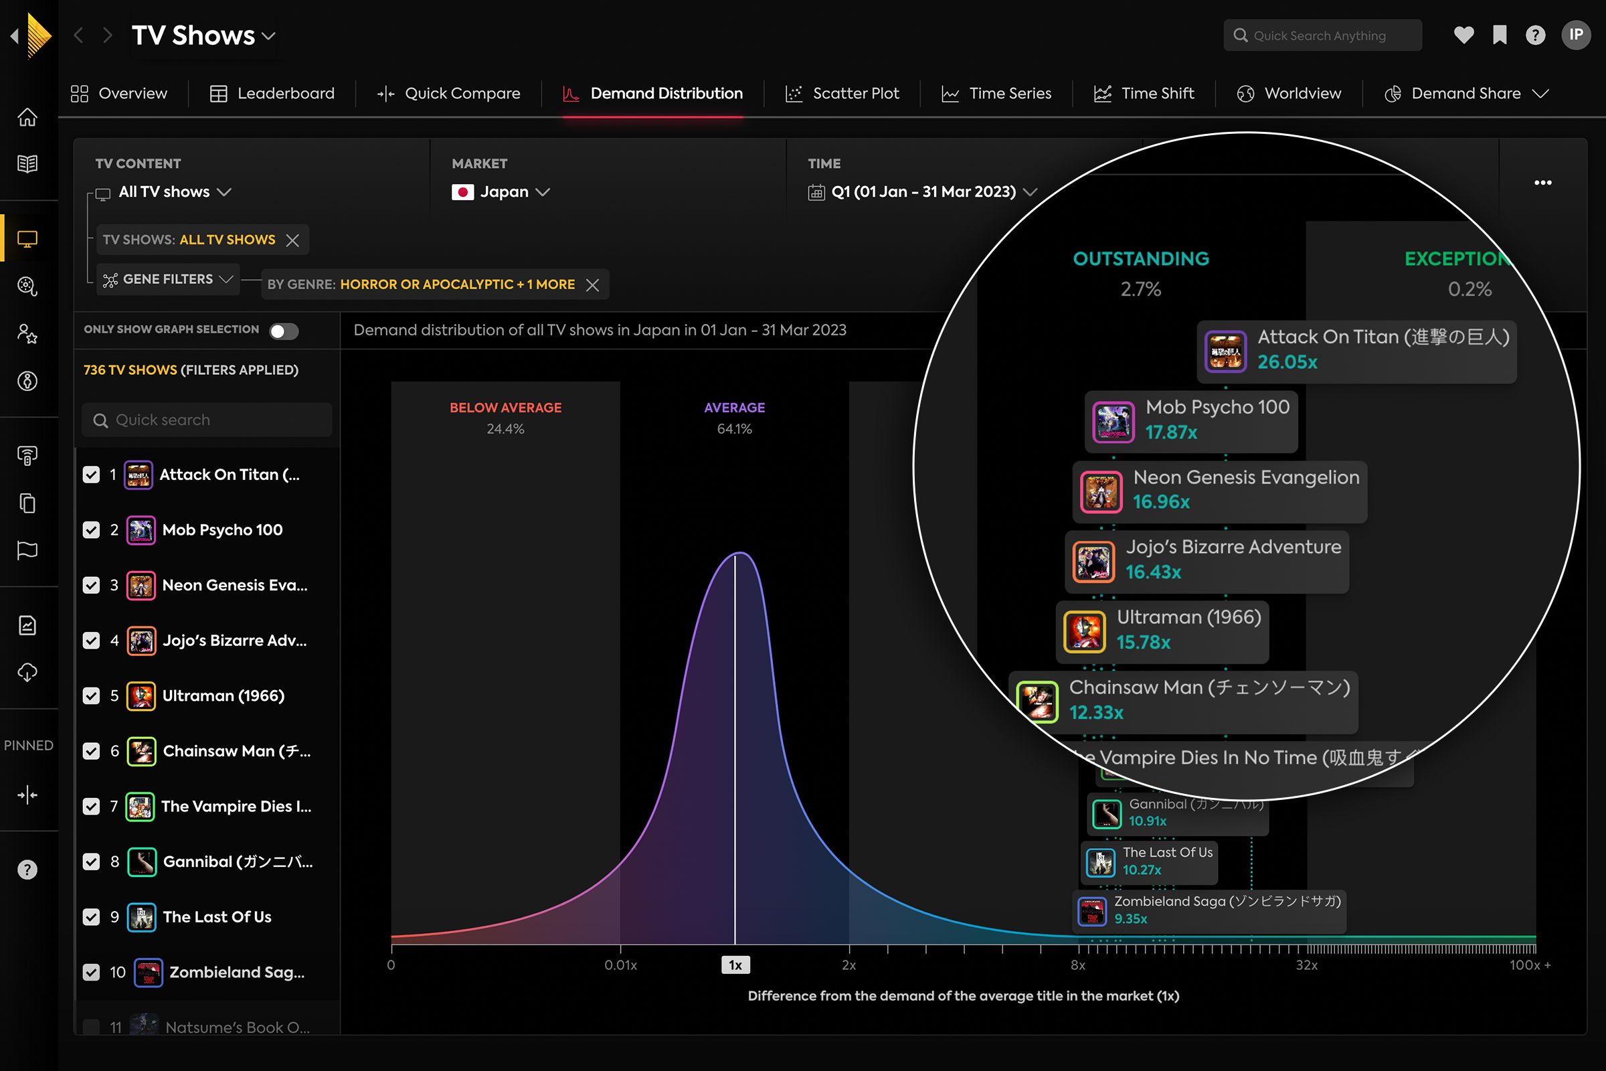The width and height of the screenshot is (1606, 1071).
Task: Open the Time Series tab
Action: point(997,94)
